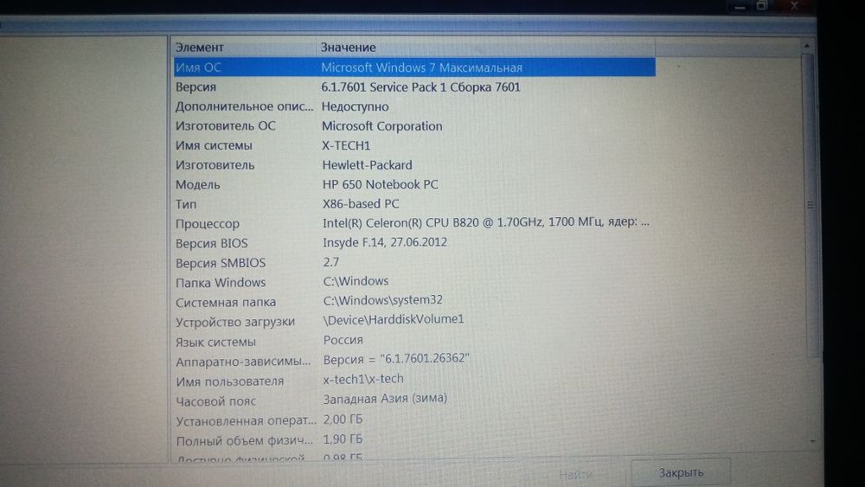This screenshot has width=865, height=487.
Task: Click the scrollbar down arrow
Action: [812, 441]
